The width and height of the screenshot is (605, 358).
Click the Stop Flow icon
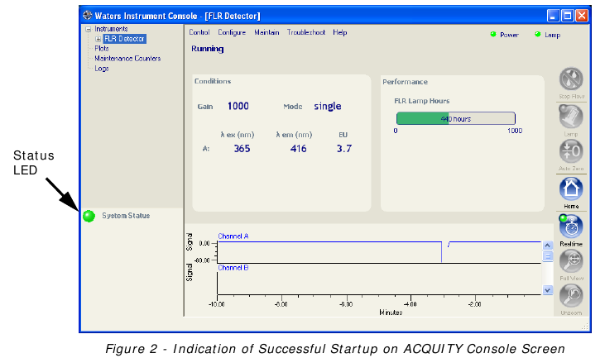pyautogui.click(x=571, y=79)
